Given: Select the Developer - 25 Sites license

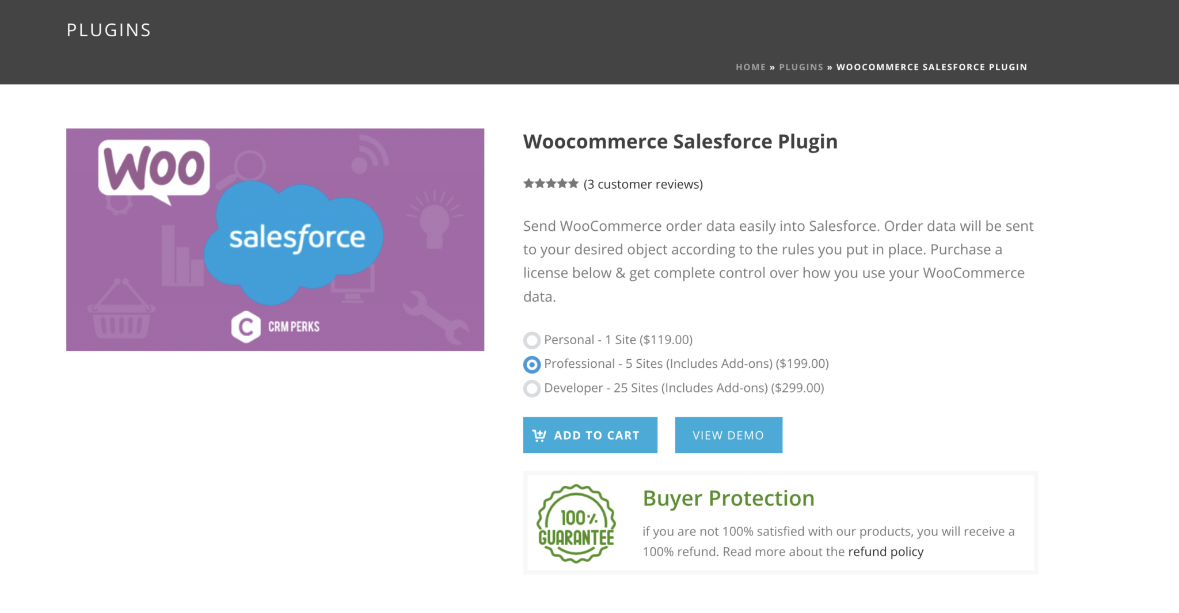Looking at the screenshot, I should coord(531,389).
